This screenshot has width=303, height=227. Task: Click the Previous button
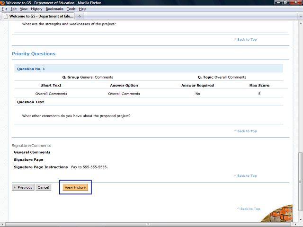[23, 187]
